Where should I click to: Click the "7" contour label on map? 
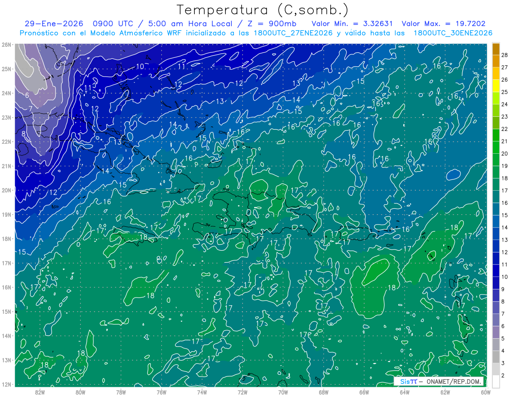coord(31,108)
